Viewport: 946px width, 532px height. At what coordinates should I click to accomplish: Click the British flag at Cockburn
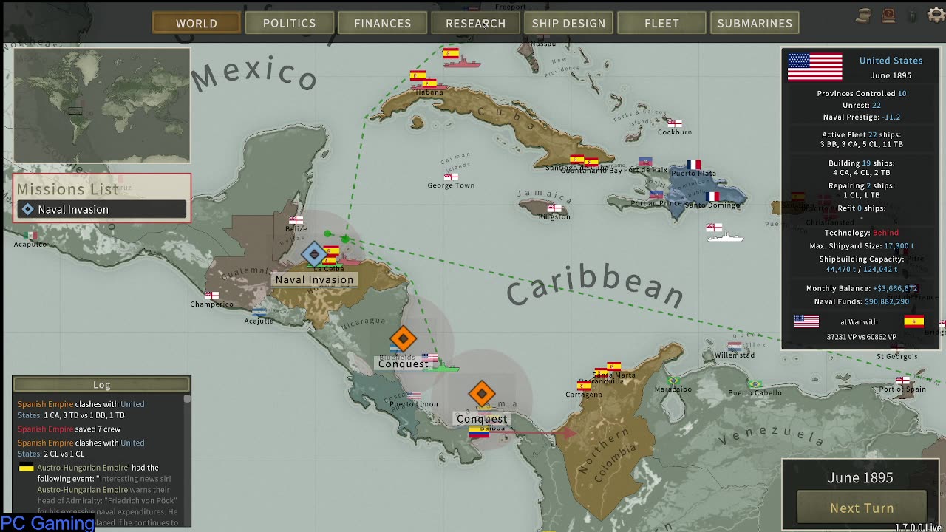[x=675, y=123]
